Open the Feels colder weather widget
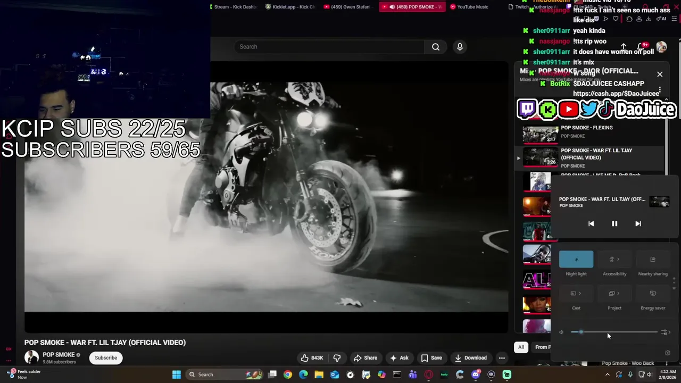Image resolution: width=681 pixels, height=383 pixels. [x=24, y=374]
